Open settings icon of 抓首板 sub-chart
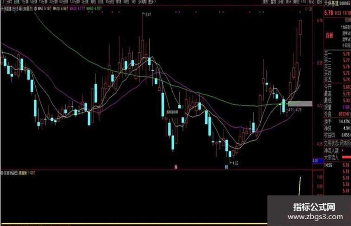Screen dimensions: 351x226 (x=2, y=173)
